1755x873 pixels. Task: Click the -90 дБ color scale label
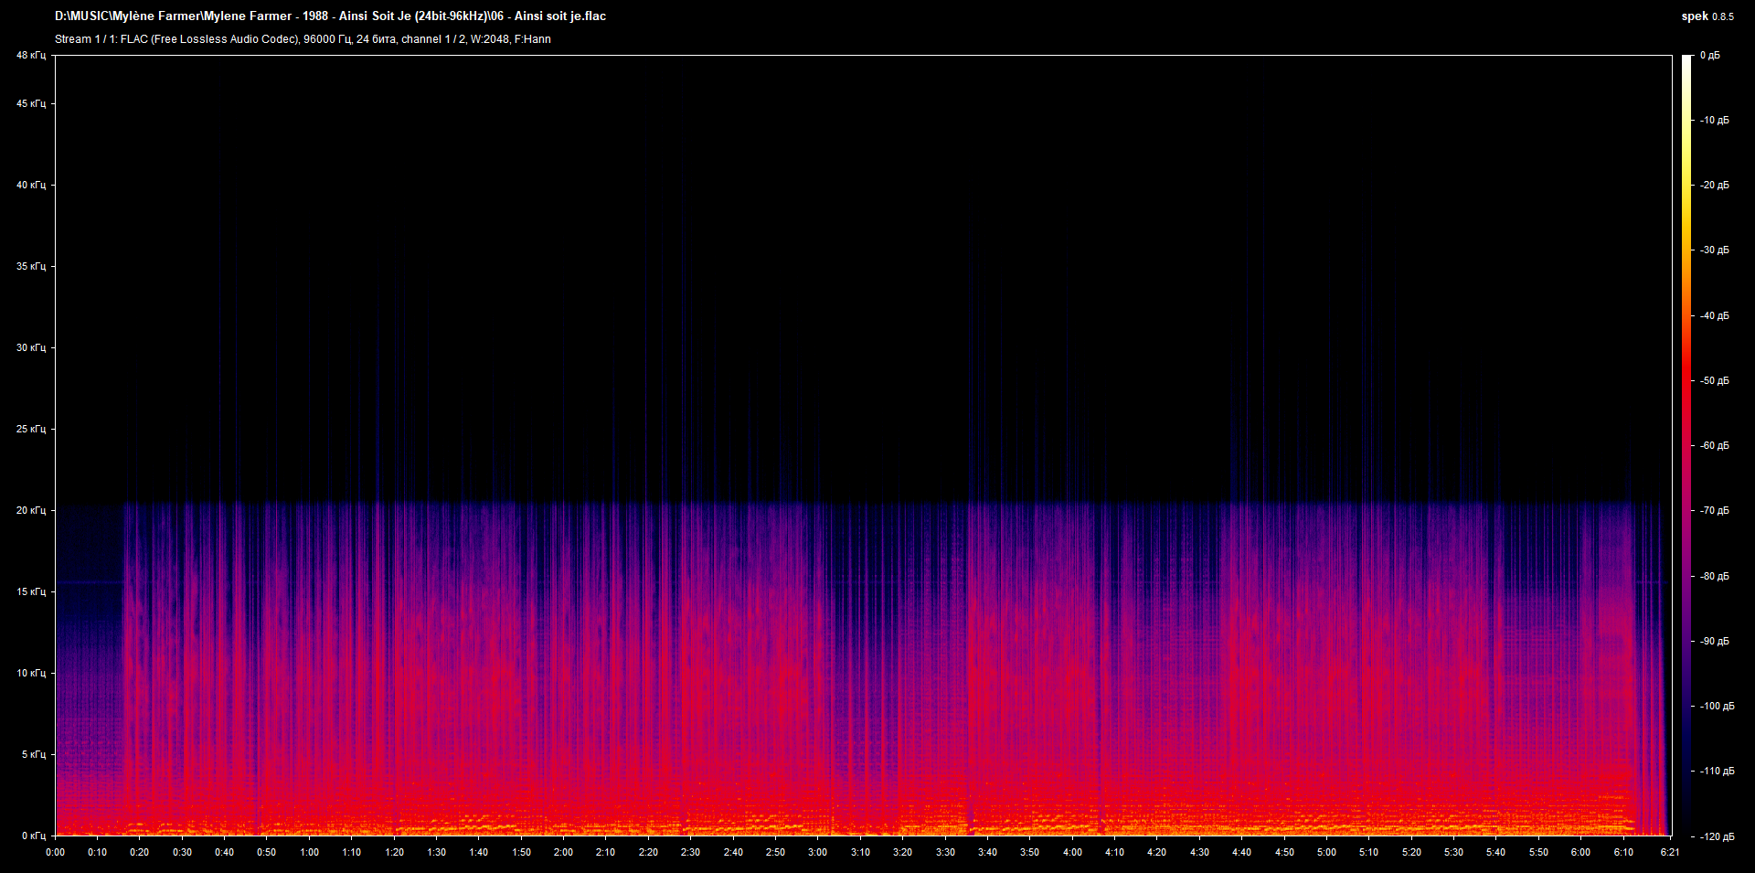pyautogui.click(x=1715, y=641)
